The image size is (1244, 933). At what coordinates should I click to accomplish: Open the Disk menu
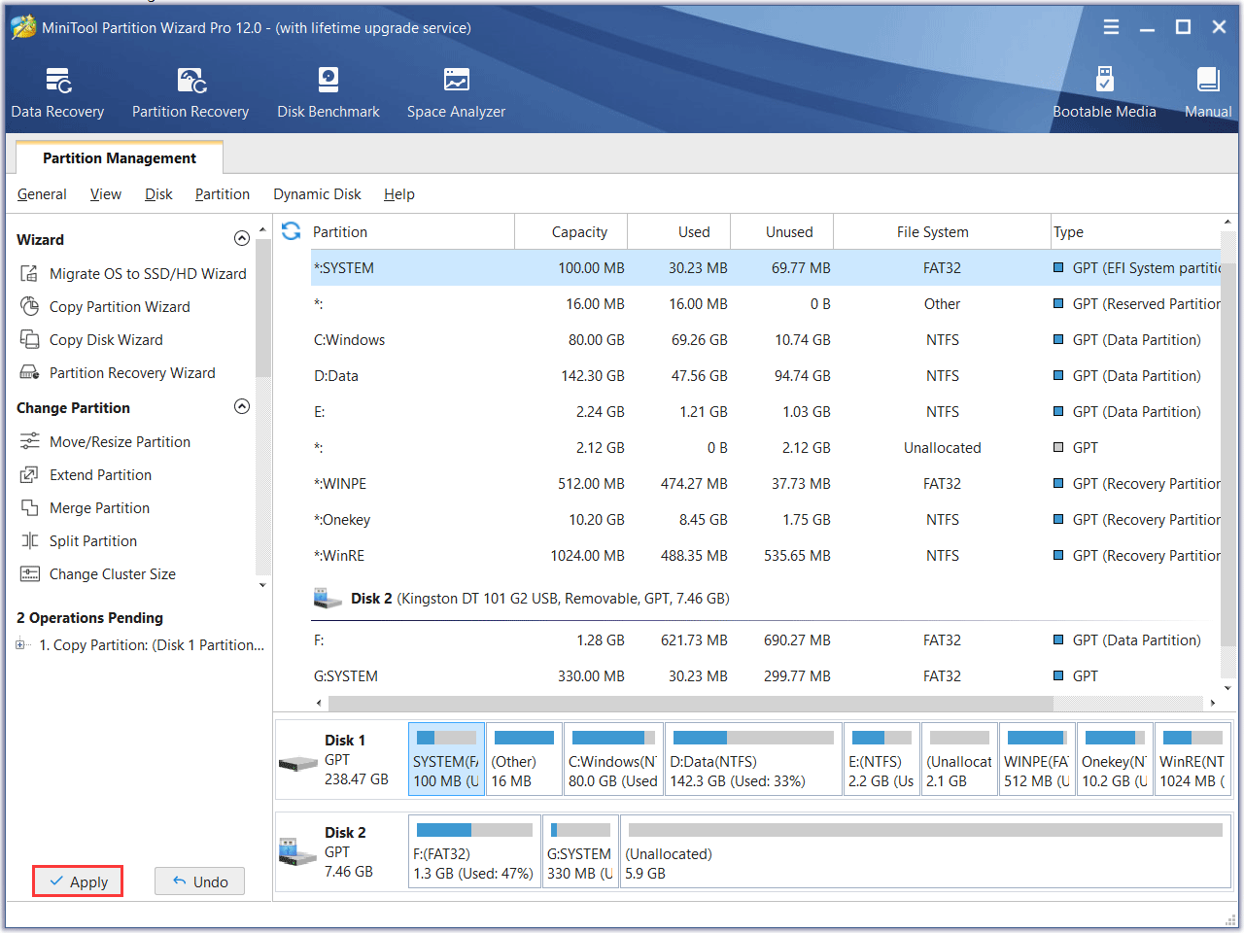(158, 194)
